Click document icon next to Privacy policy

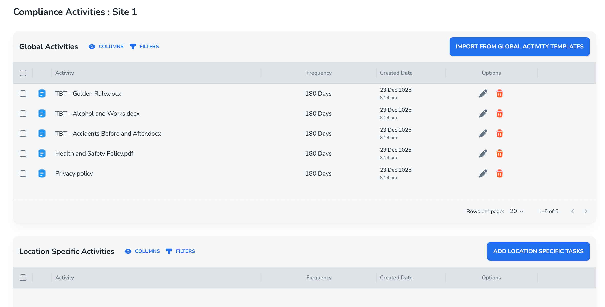coord(42,173)
